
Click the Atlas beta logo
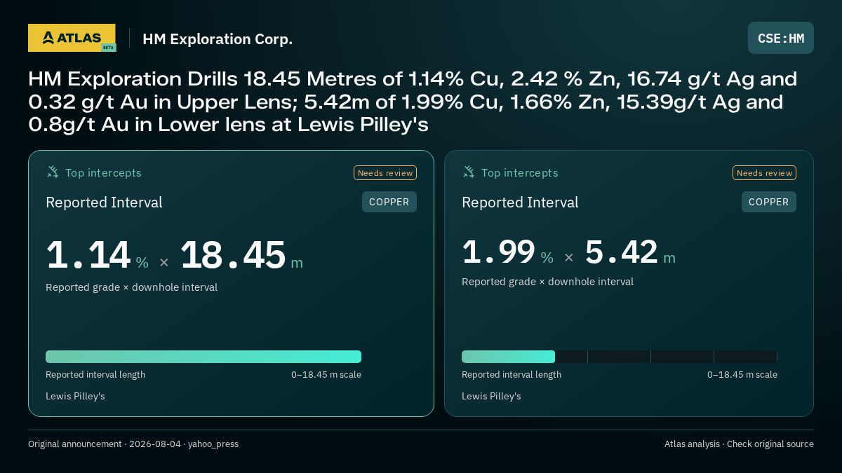72,38
